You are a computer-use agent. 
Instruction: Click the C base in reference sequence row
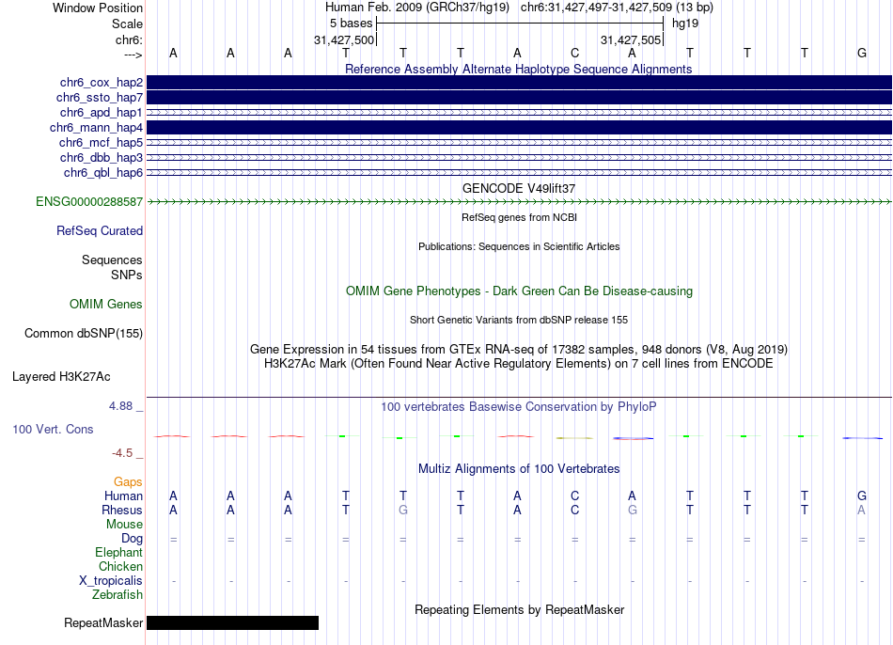pos(574,53)
